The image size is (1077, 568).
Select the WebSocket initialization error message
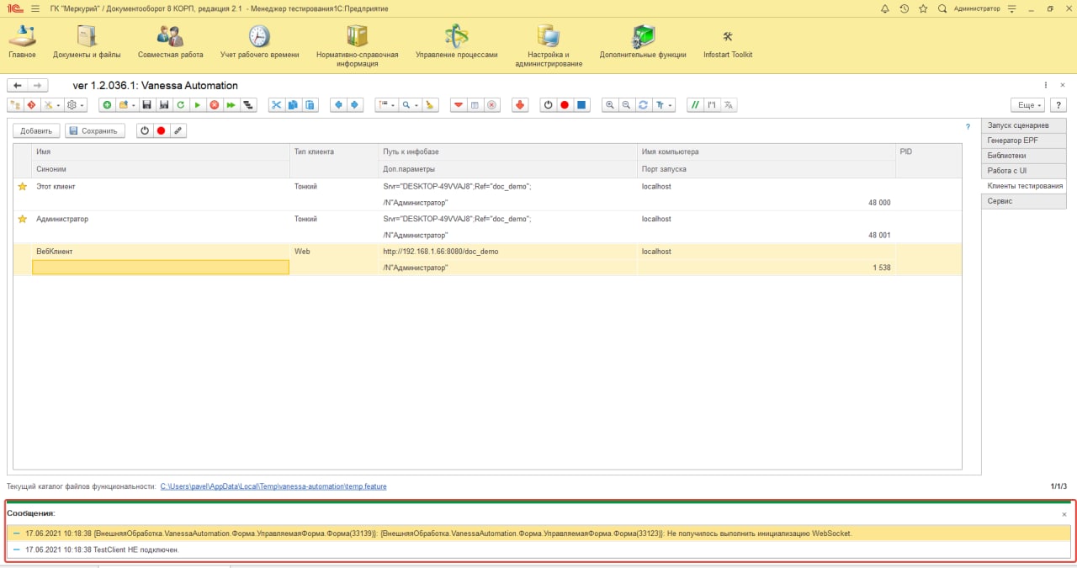click(x=538, y=533)
